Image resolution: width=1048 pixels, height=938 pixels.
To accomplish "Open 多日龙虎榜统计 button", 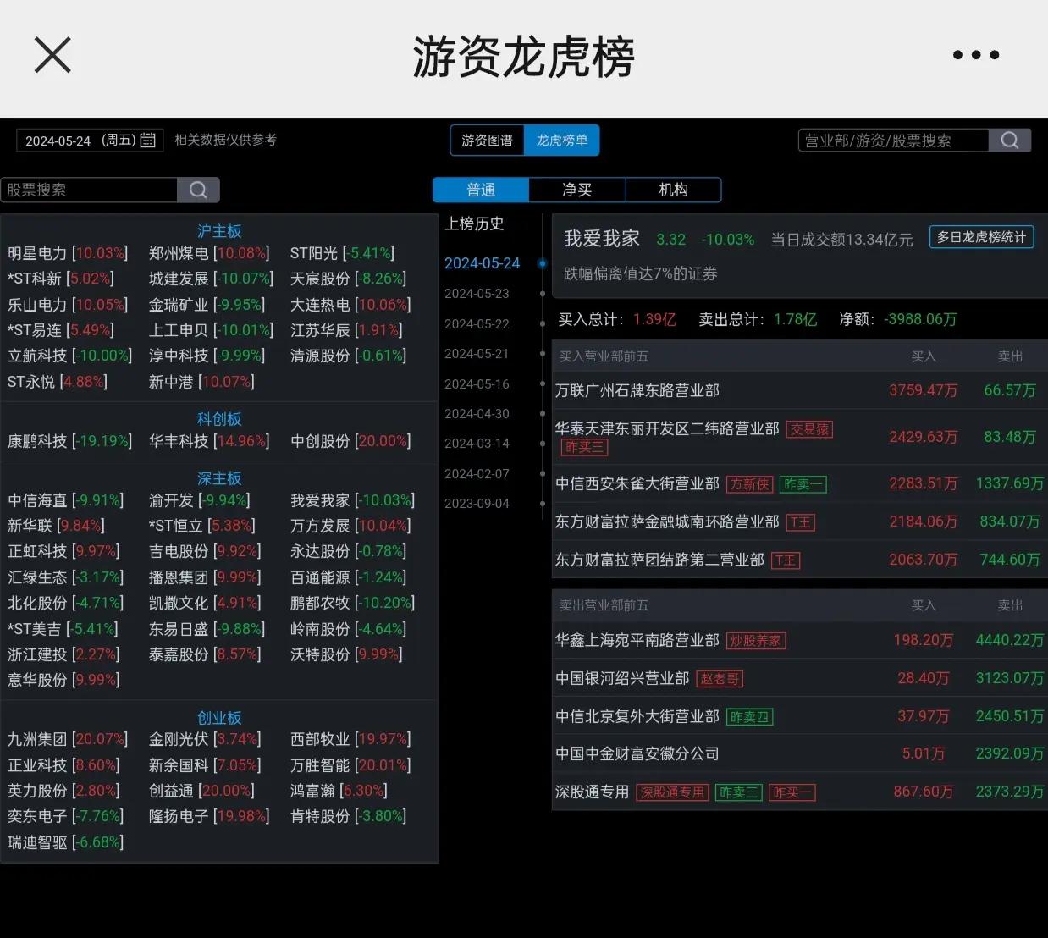I will 982,237.
